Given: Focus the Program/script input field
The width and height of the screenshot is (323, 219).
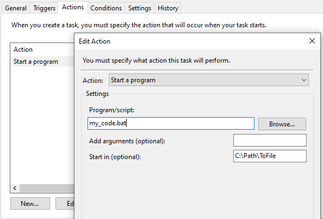Looking at the screenshot, I should pos(171,124).
